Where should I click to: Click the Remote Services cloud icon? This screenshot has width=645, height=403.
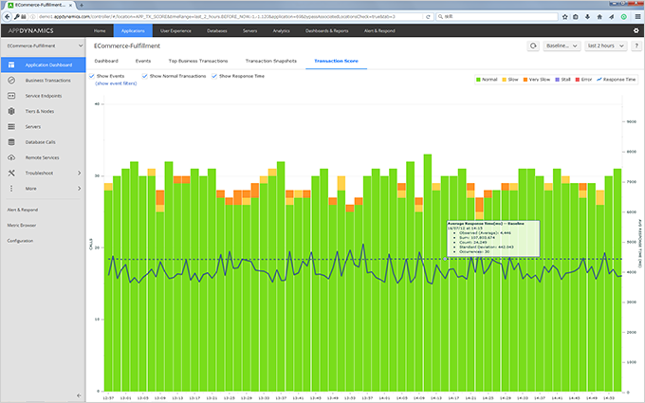click(11, 157)
